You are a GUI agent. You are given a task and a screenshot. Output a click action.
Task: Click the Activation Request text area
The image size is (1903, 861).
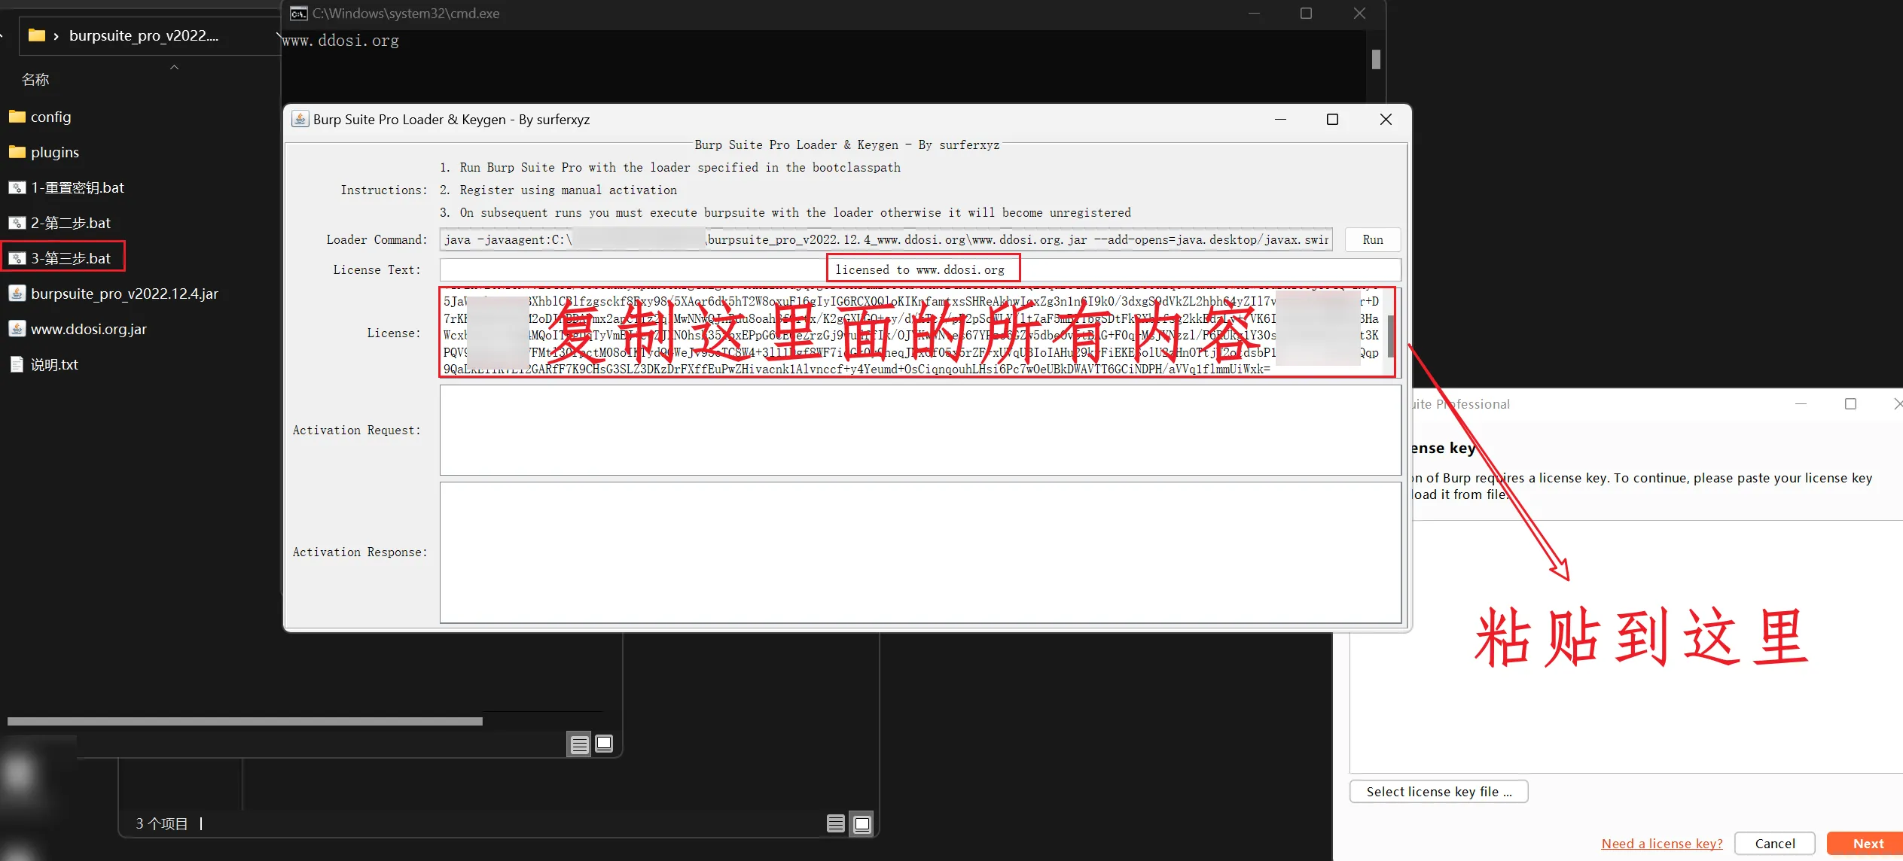point(920,430)
